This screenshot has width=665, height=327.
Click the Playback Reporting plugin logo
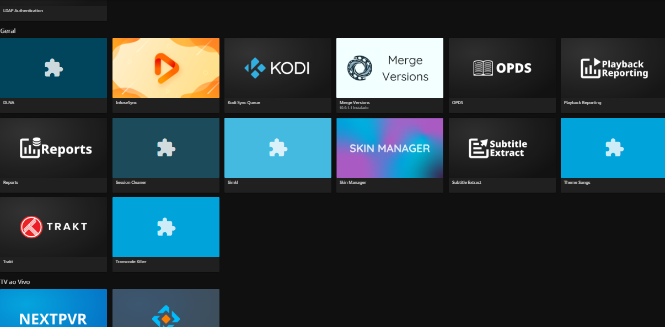tap(613, 68)
